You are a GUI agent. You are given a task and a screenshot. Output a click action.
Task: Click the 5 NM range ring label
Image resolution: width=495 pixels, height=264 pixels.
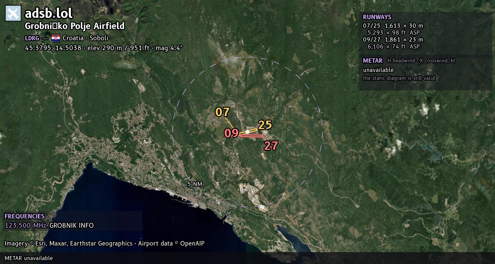pos(195,184)
